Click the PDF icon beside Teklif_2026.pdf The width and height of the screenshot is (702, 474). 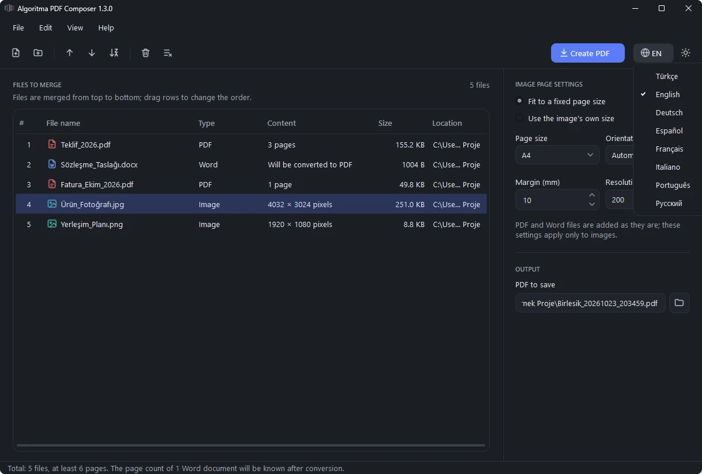tap(52, 145)
